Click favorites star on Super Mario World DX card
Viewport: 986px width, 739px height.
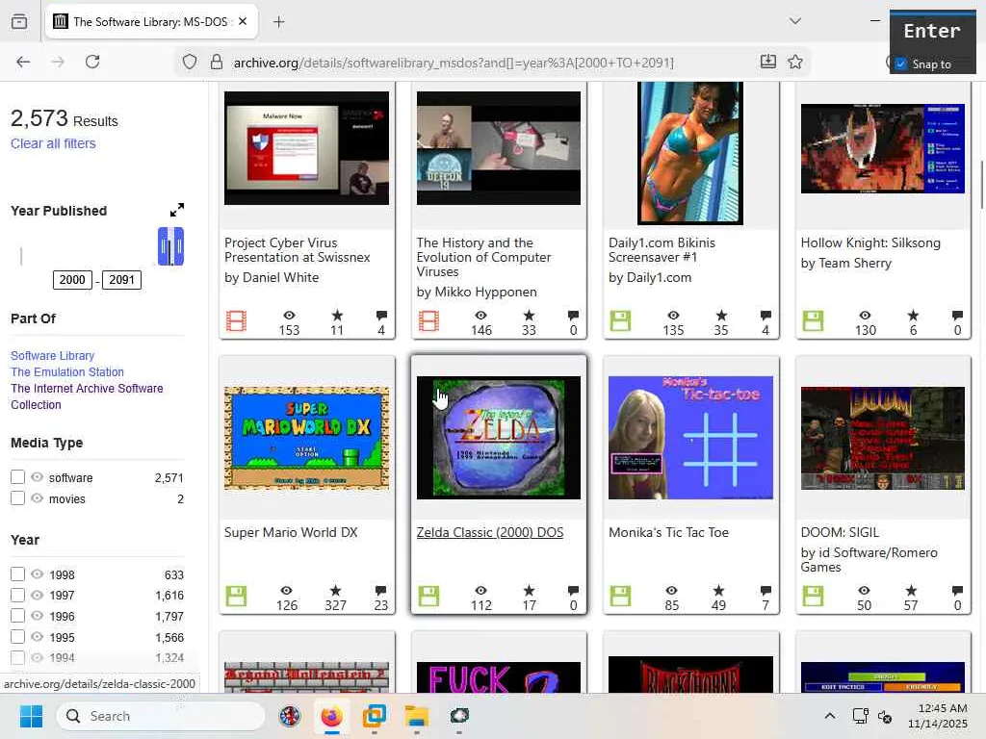point(336,590)
